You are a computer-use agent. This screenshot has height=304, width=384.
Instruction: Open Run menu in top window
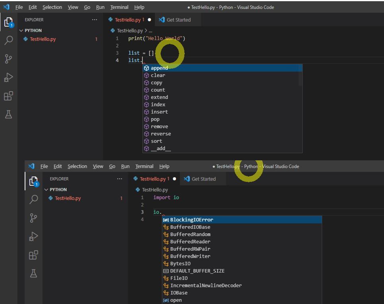click(100, 7)
